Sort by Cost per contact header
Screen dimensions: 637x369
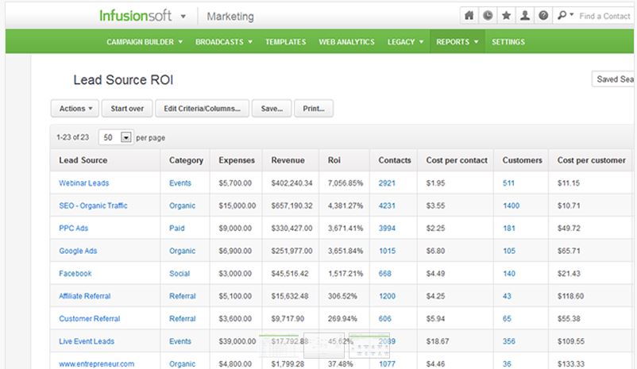pos(457,160)
